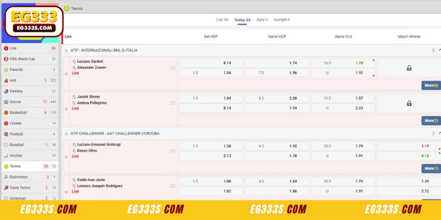Click Set HDP column header
Screen dimensions: 441x220
211,37
